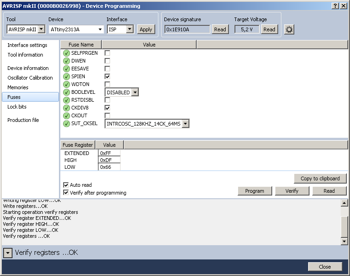Click the Close button
The image size is (350, 276).
(x=325, y=267)
